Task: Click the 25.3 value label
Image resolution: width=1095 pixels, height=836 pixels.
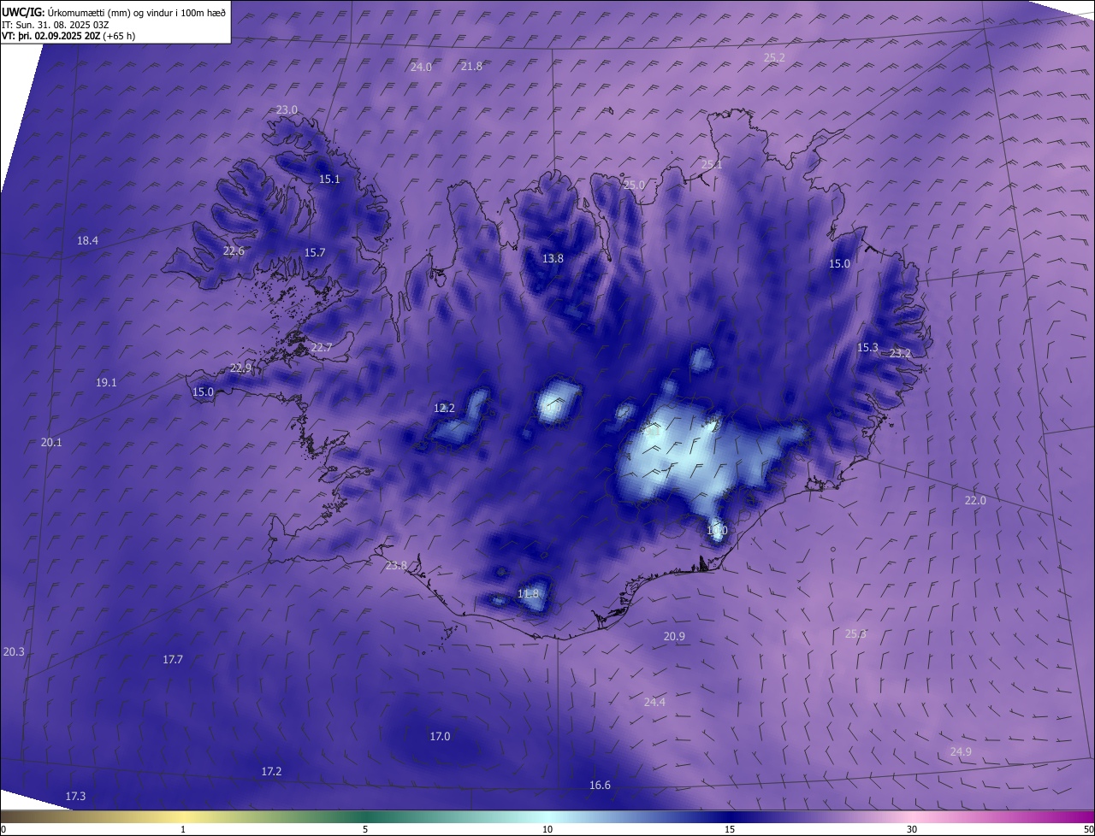Action: 855,633
